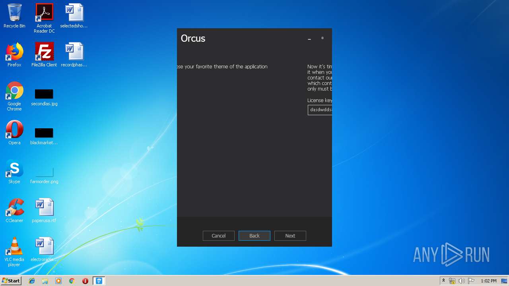Click Orcus window title text
The width and height of the screenshot is (509, 286).
coord(193,39)
